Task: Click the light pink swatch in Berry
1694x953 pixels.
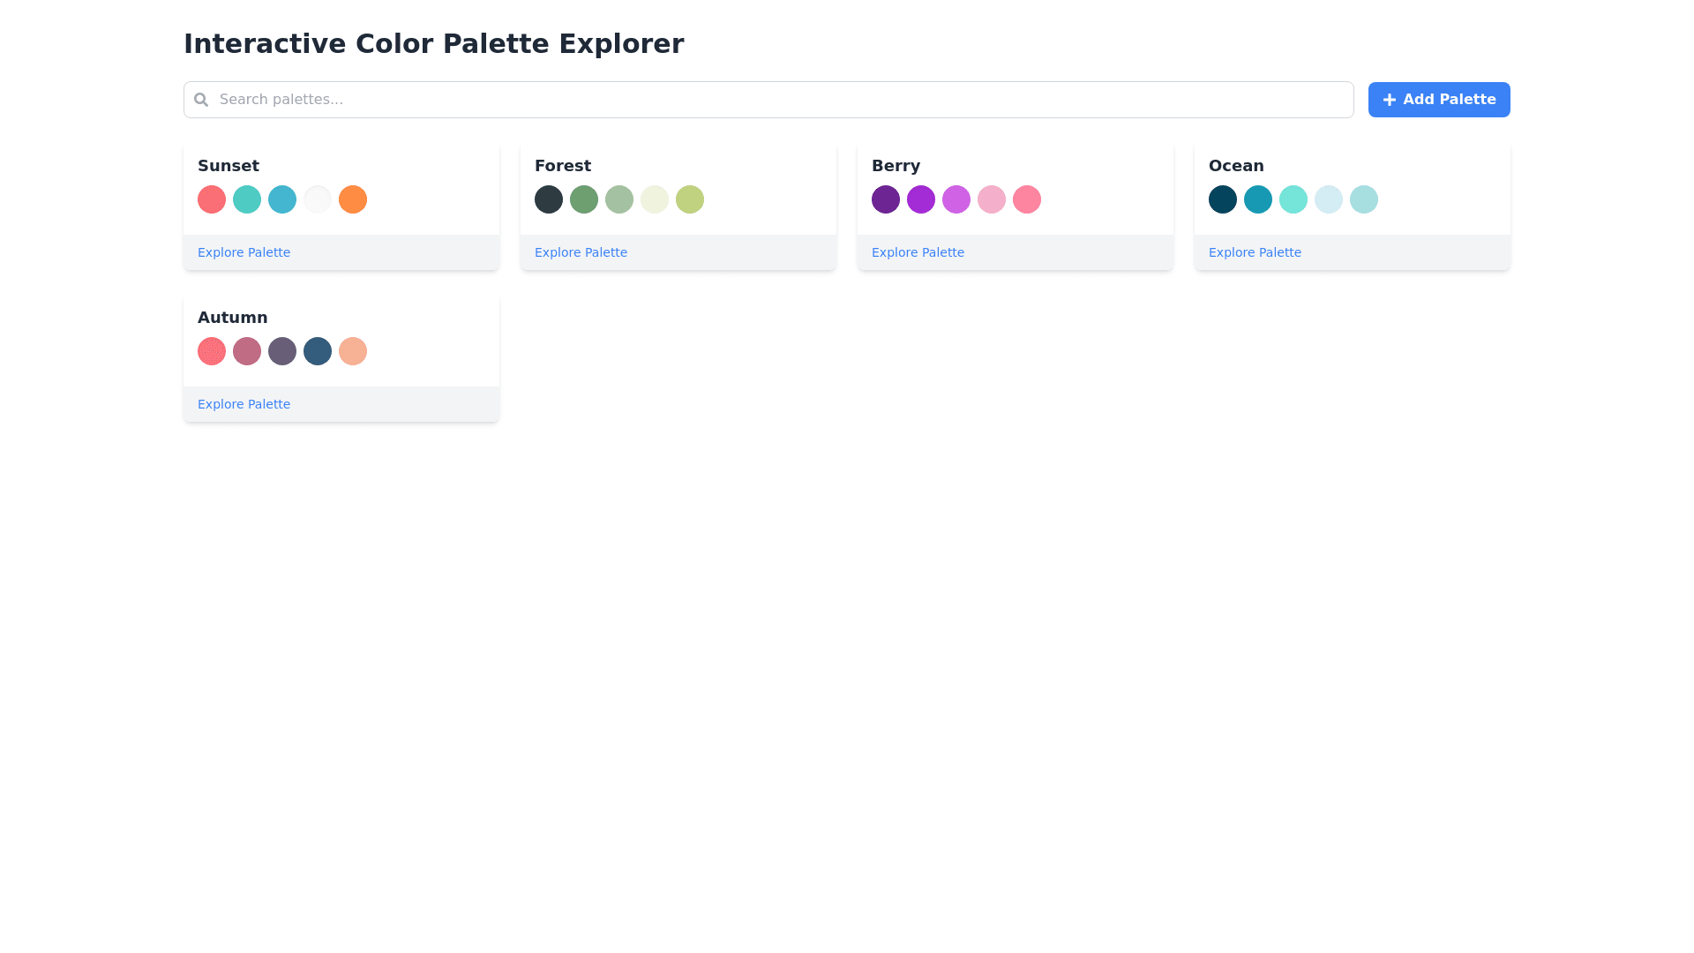Action: click(992, 199)
